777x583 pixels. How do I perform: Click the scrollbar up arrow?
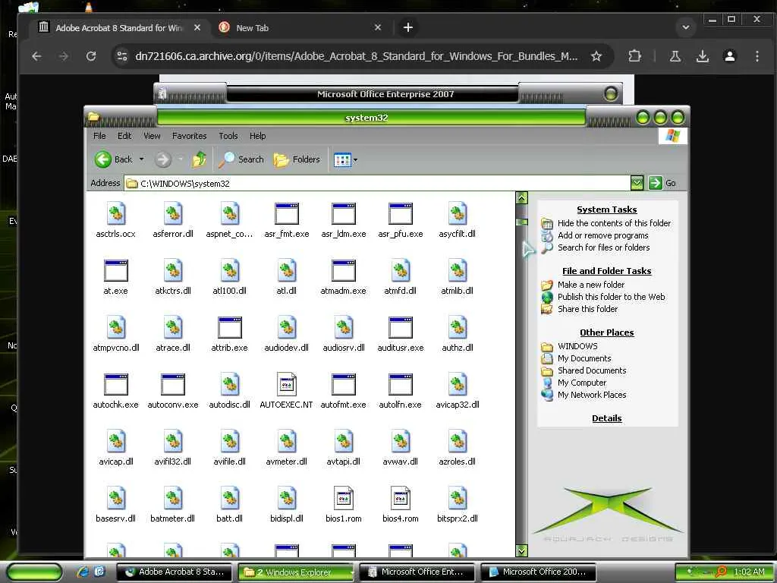(x=521, y=198)
